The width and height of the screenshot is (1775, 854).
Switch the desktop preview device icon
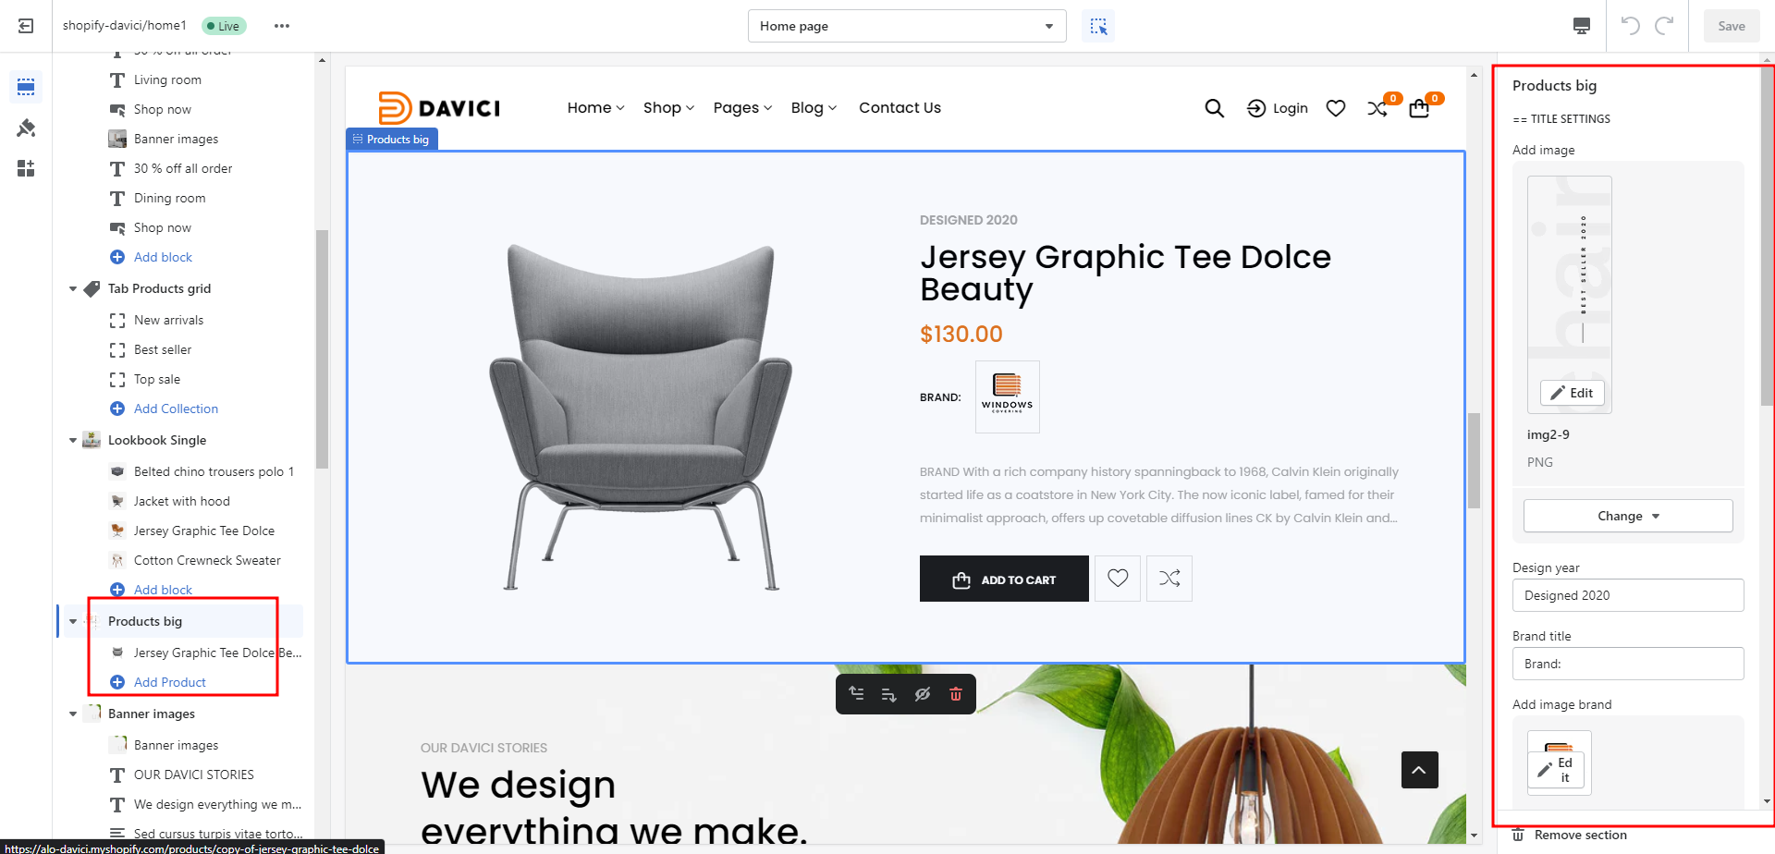coord(1582,26)
